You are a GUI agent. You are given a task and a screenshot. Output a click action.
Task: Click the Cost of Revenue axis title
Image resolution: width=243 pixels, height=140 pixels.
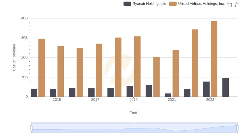click(x=14, y=57)
